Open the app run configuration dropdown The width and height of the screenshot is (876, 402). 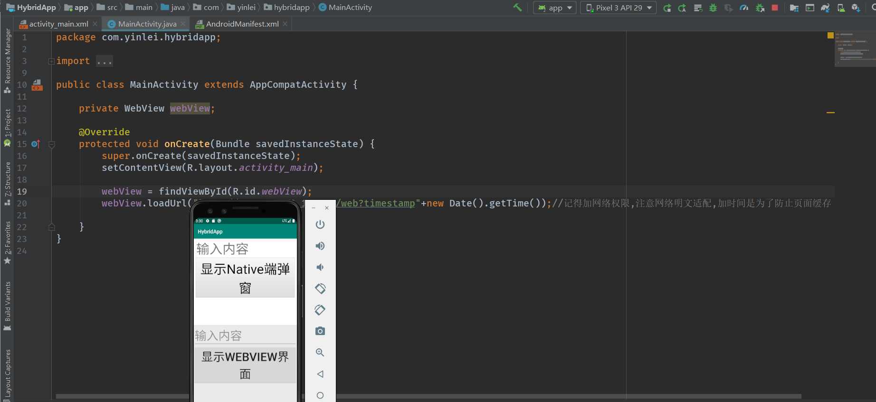[555, 8]
